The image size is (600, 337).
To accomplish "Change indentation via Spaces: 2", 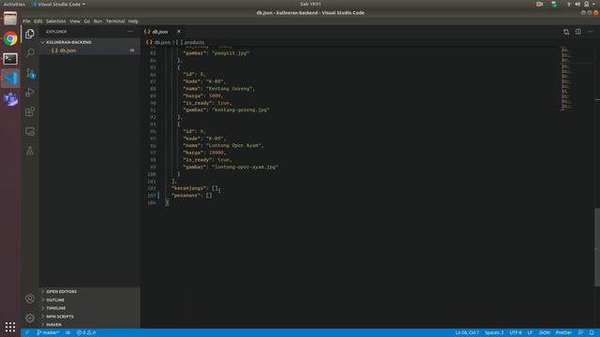I will [494, 333].
